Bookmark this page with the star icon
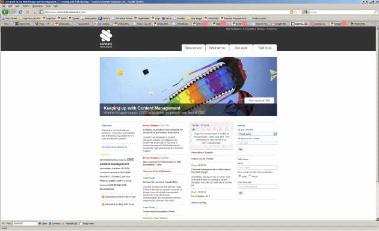 pos(295,12)
